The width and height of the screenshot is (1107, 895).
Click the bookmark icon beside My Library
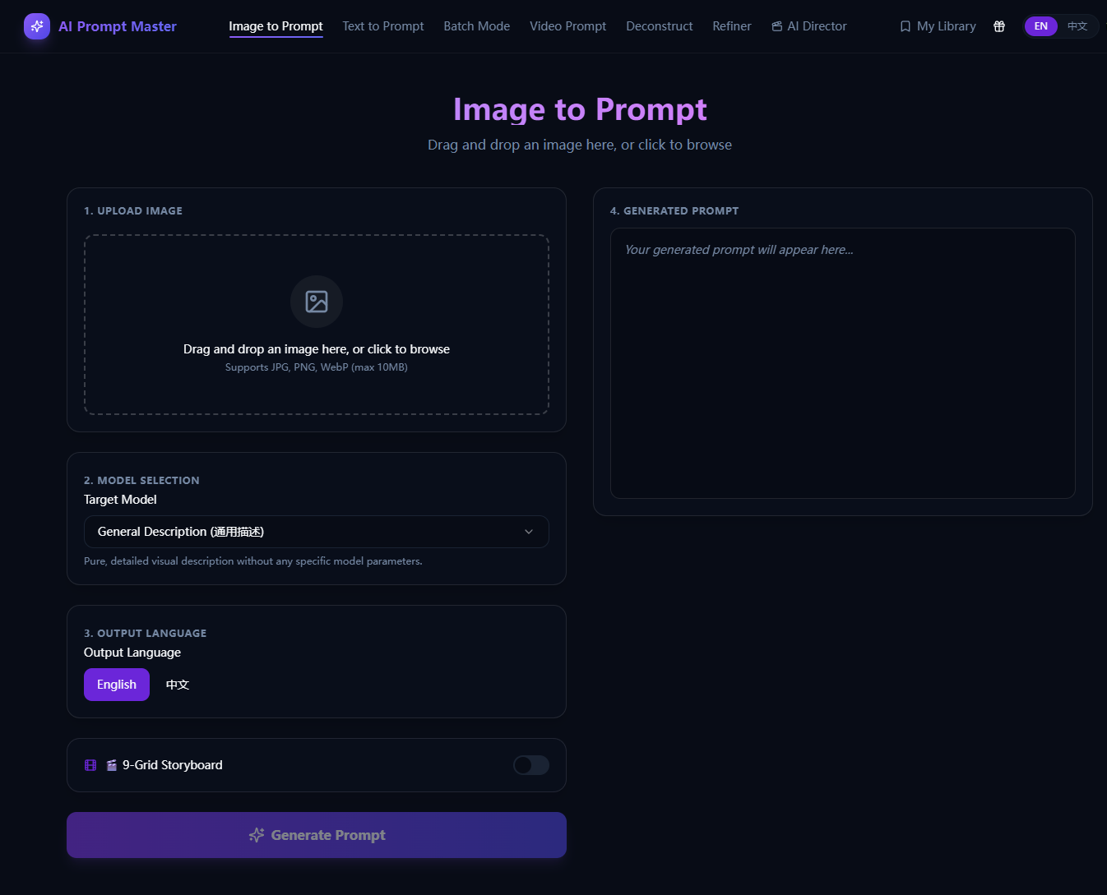click(905, 25)
